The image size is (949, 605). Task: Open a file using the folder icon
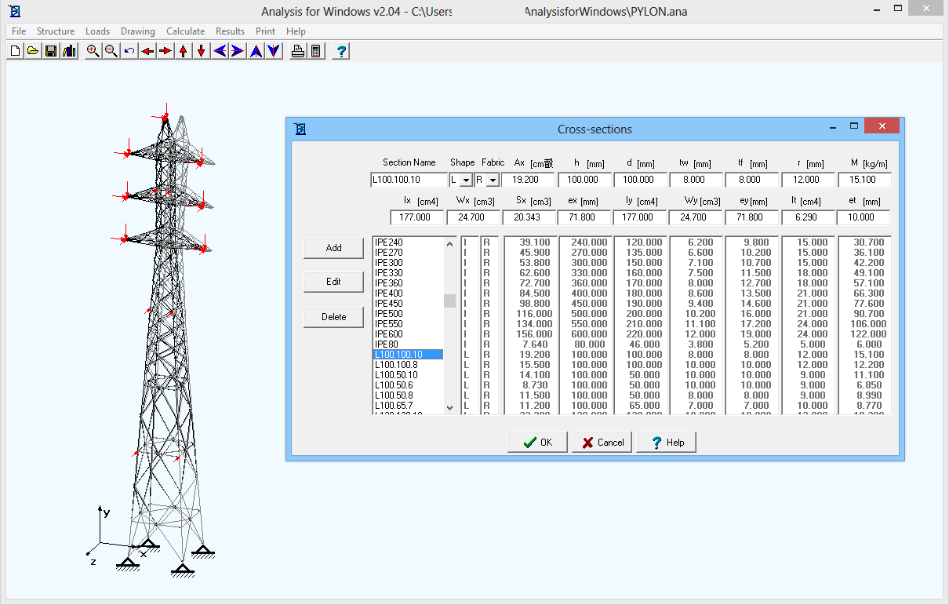tap(33, 51)
